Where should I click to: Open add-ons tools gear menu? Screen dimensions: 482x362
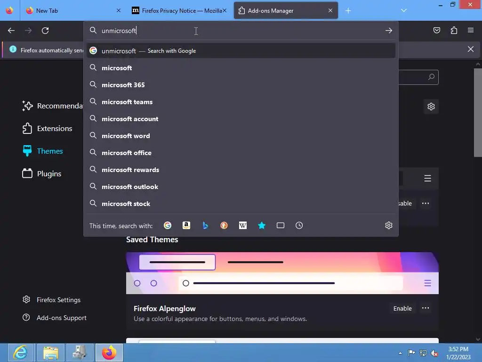click(431, 107)
